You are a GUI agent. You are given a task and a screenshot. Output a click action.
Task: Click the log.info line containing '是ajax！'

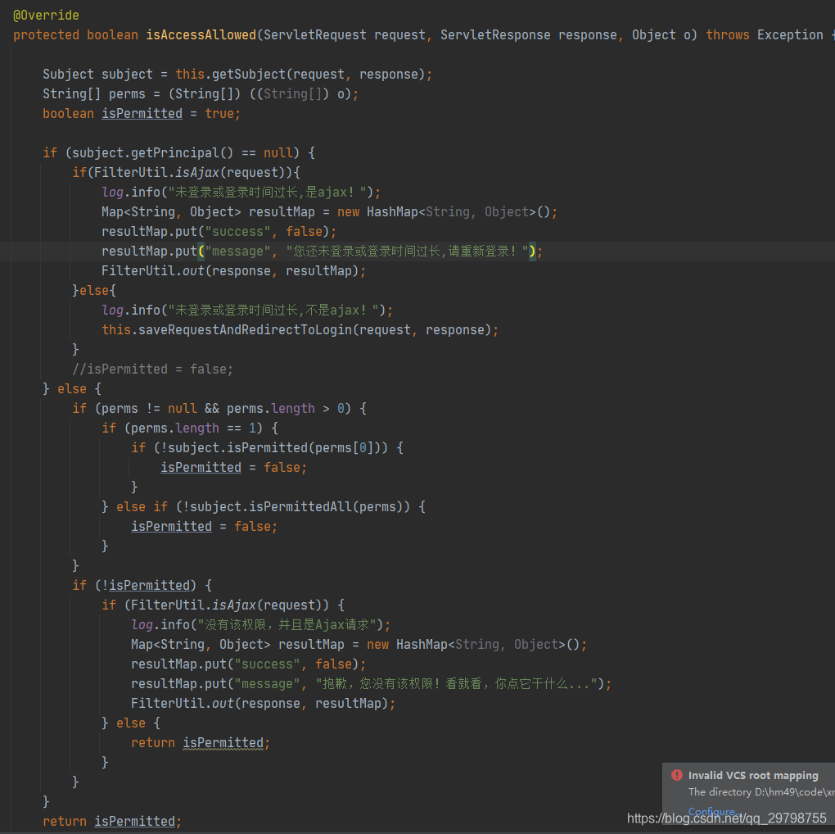click(241, 193)
